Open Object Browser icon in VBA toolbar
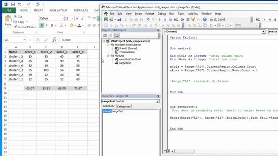 (x=193, y=19)
